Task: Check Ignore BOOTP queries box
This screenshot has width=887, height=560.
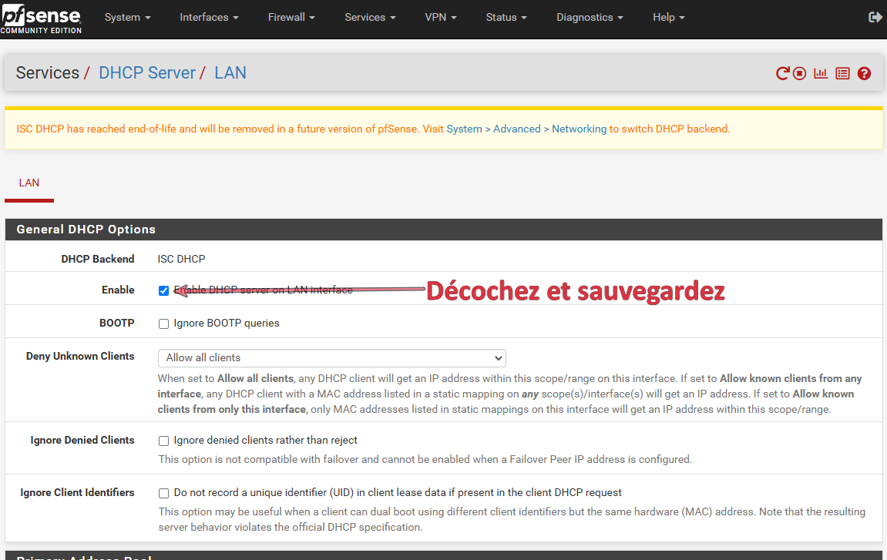Action: (163, 324)
